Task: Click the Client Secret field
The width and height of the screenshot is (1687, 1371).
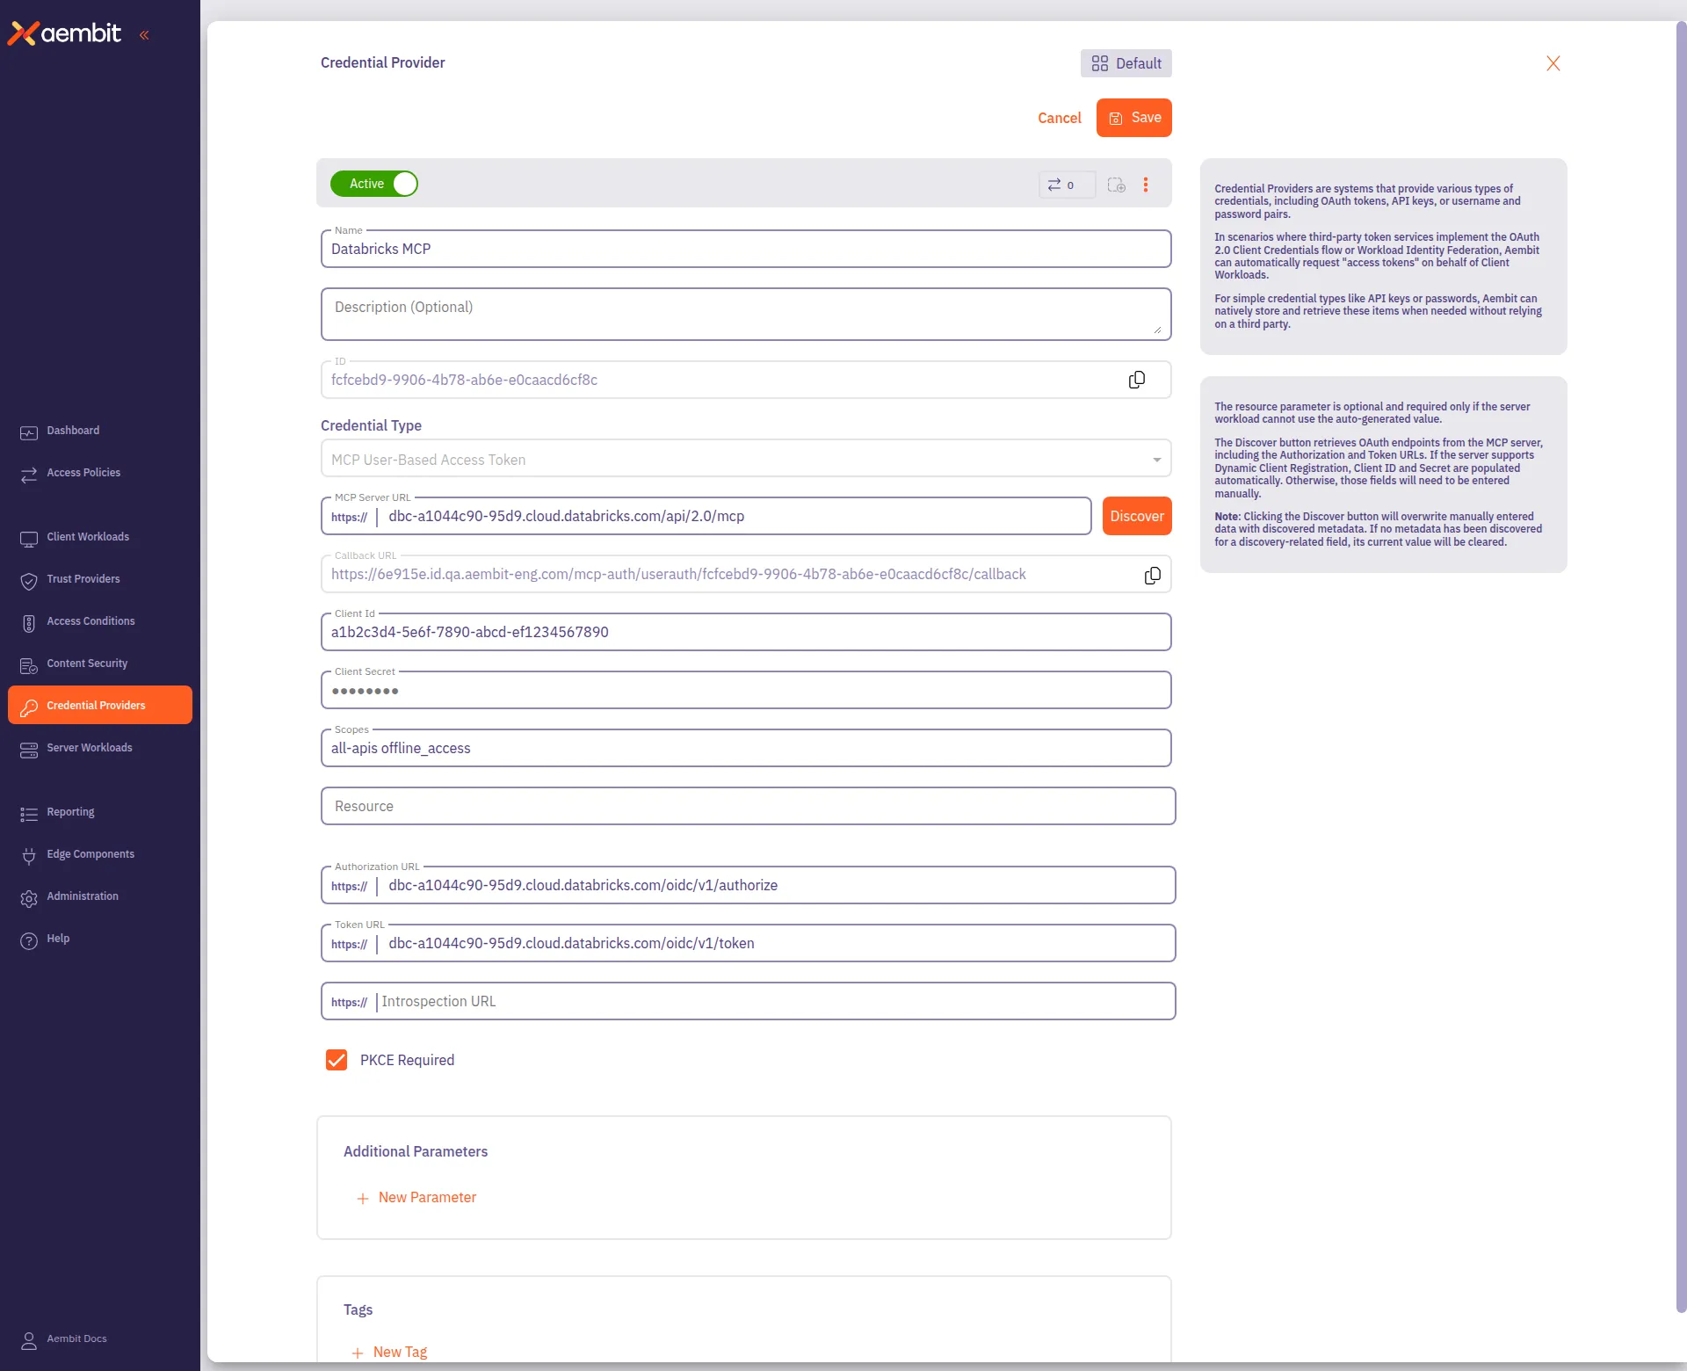Action: 746,690
